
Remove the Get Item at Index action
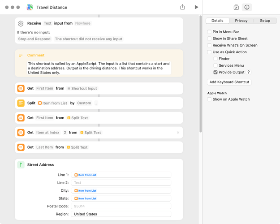tap(178, 133)
